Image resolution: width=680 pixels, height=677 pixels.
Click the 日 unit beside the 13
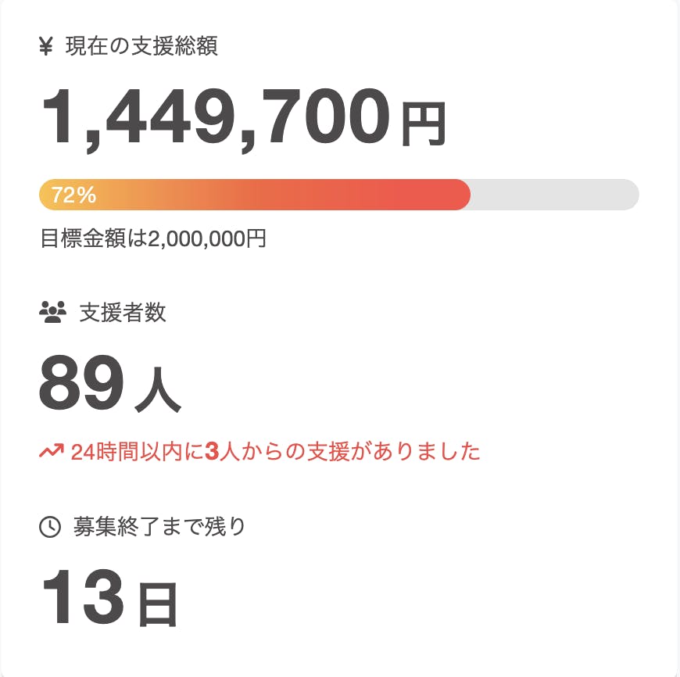(158, 604)
